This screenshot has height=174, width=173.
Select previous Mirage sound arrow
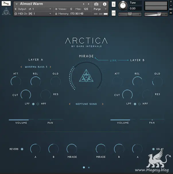[70, 104]
